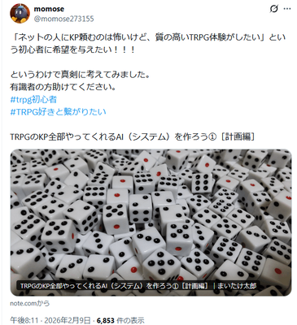Open the note.comから source link
The width and height of the screenshot is (297, 325).
coord(30,303)
